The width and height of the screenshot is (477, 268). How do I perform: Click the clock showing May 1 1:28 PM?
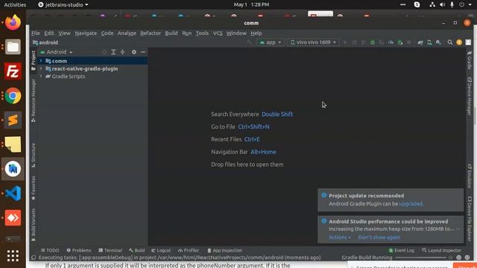[251, 4]
